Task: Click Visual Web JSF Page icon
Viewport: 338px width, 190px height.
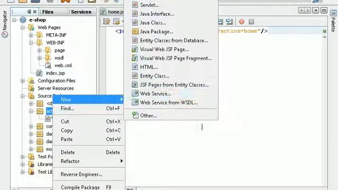Action: tap(135, 49)
